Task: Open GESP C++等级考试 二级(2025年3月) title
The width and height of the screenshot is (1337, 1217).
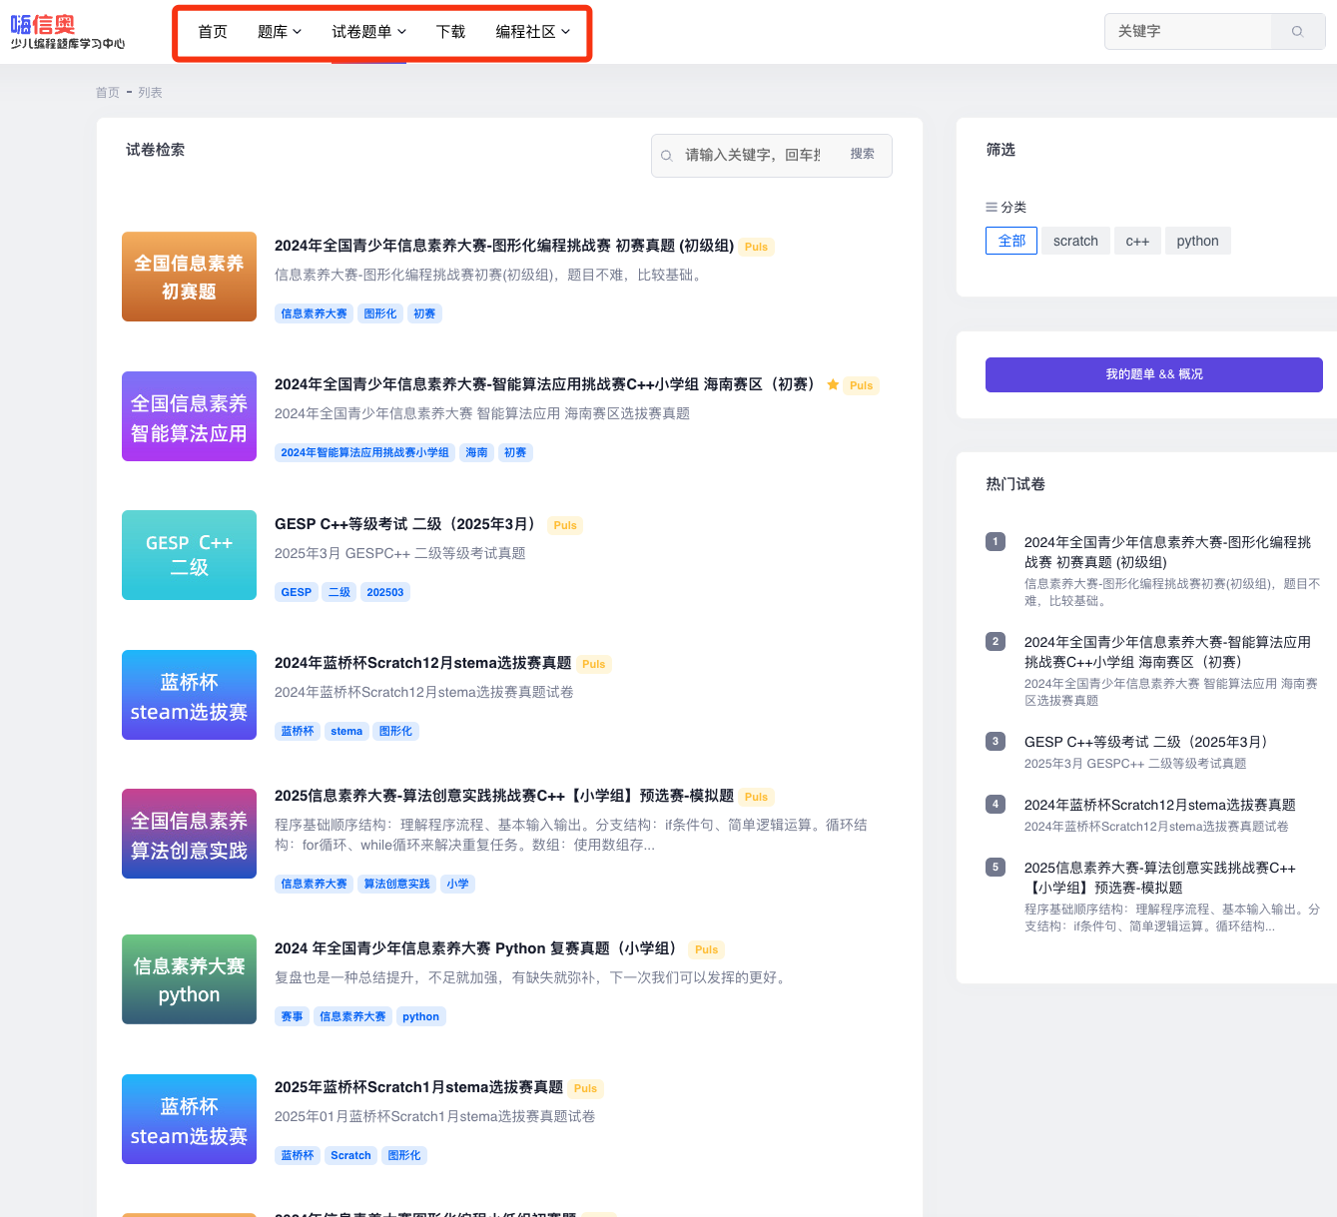Action: [x=408, y=524]
